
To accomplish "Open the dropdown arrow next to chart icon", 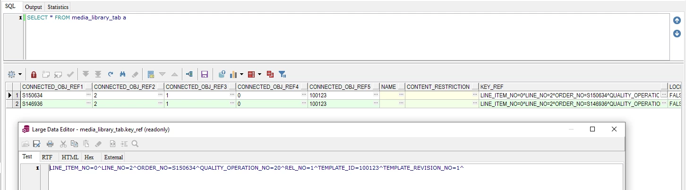I will click(242, 75).
